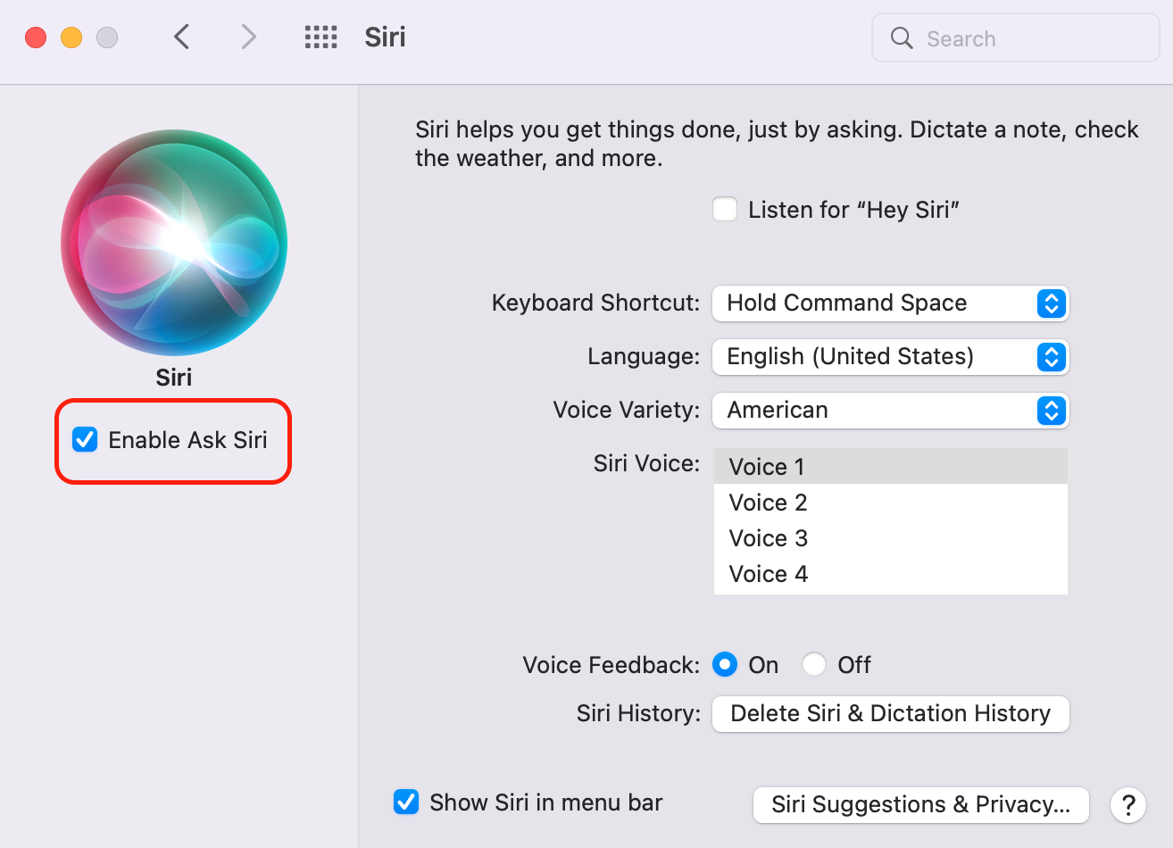Click the magnifying glass search icon
Image resolution: width=1173 pixels, height=848 pixels.
(901, 37)
